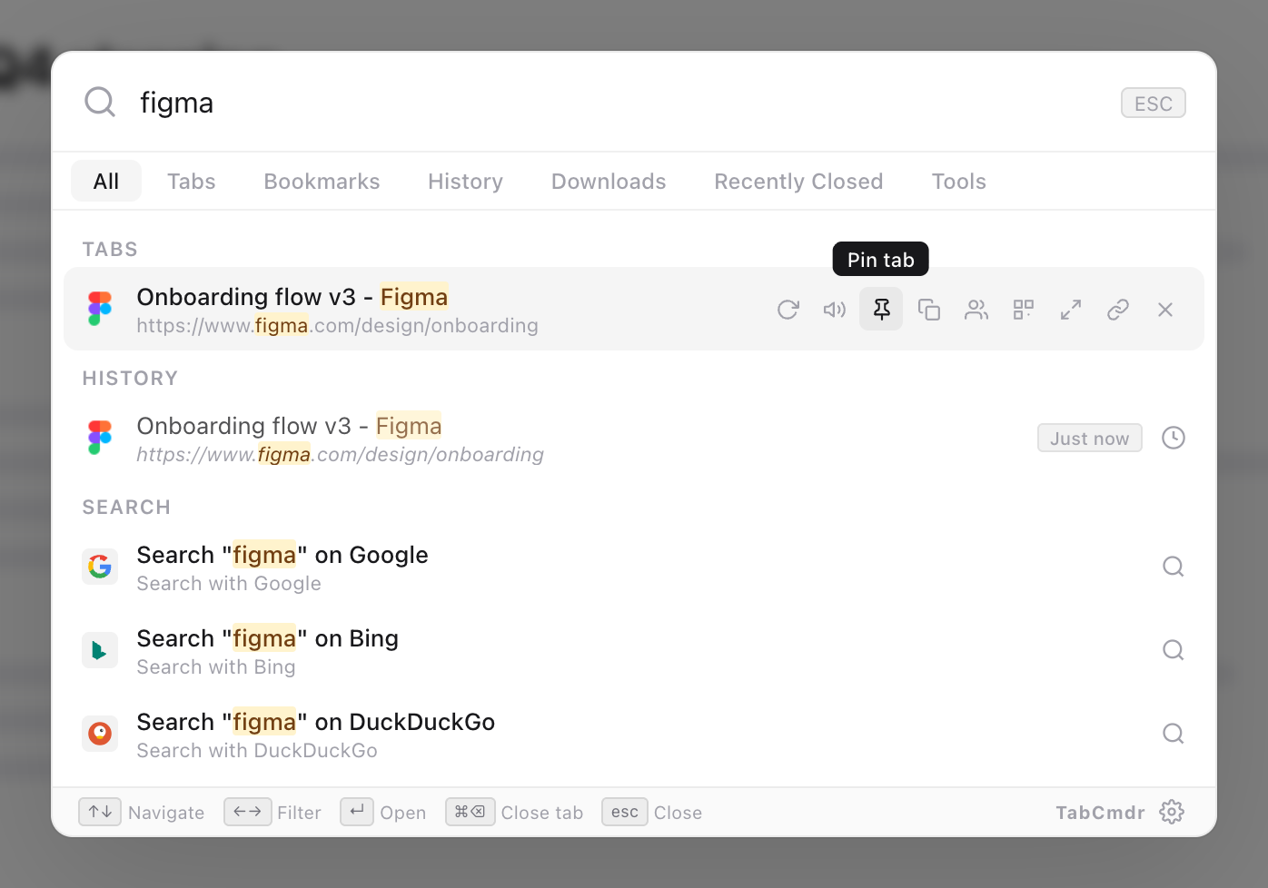This screenshot has width=1268, height=888.
Task: Pin the Onboarding flow v3 tab
Action: (x=881, y=310)
